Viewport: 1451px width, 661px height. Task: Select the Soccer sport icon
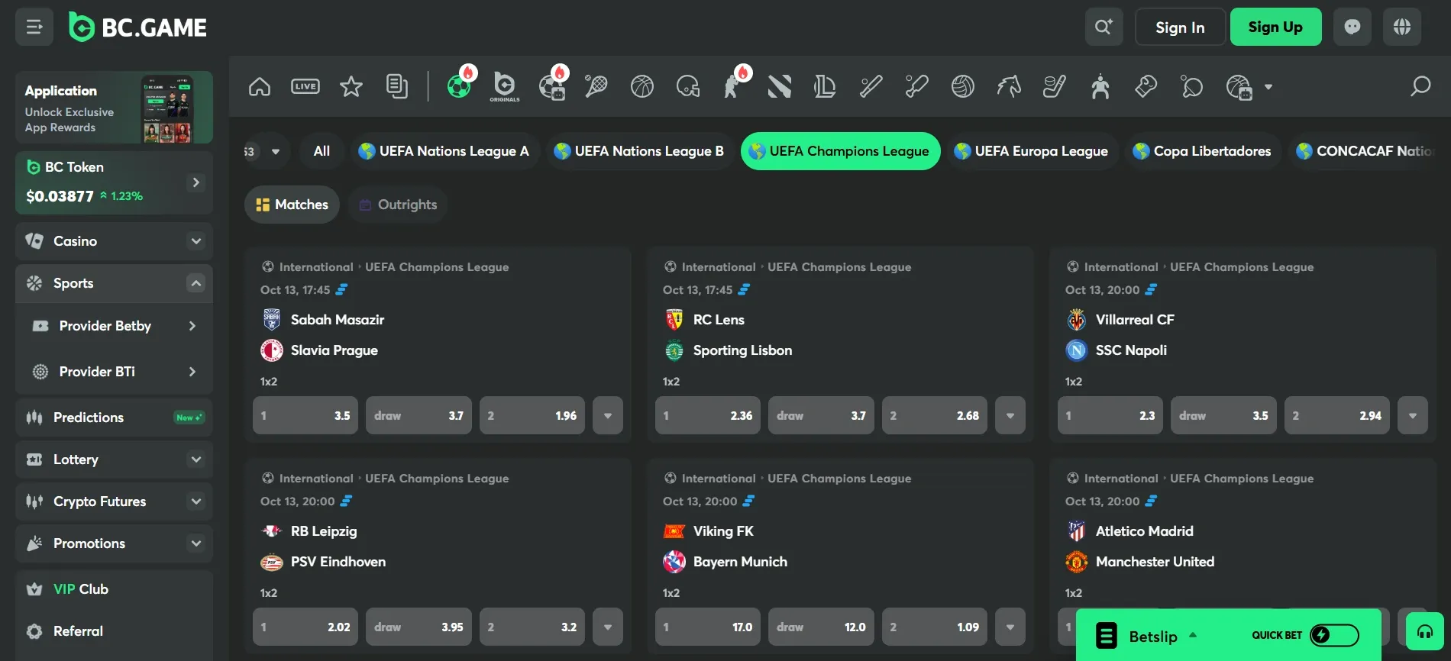click(x=459, y=86)
